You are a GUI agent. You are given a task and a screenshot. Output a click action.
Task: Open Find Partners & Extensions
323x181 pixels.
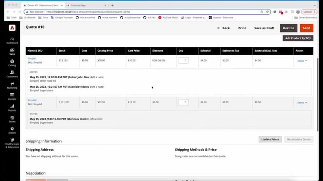[12, 143]
